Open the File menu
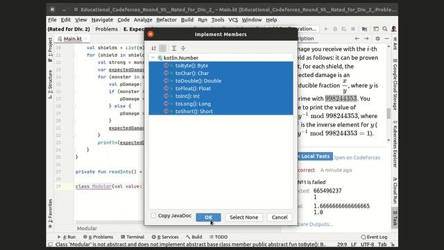 52,20
